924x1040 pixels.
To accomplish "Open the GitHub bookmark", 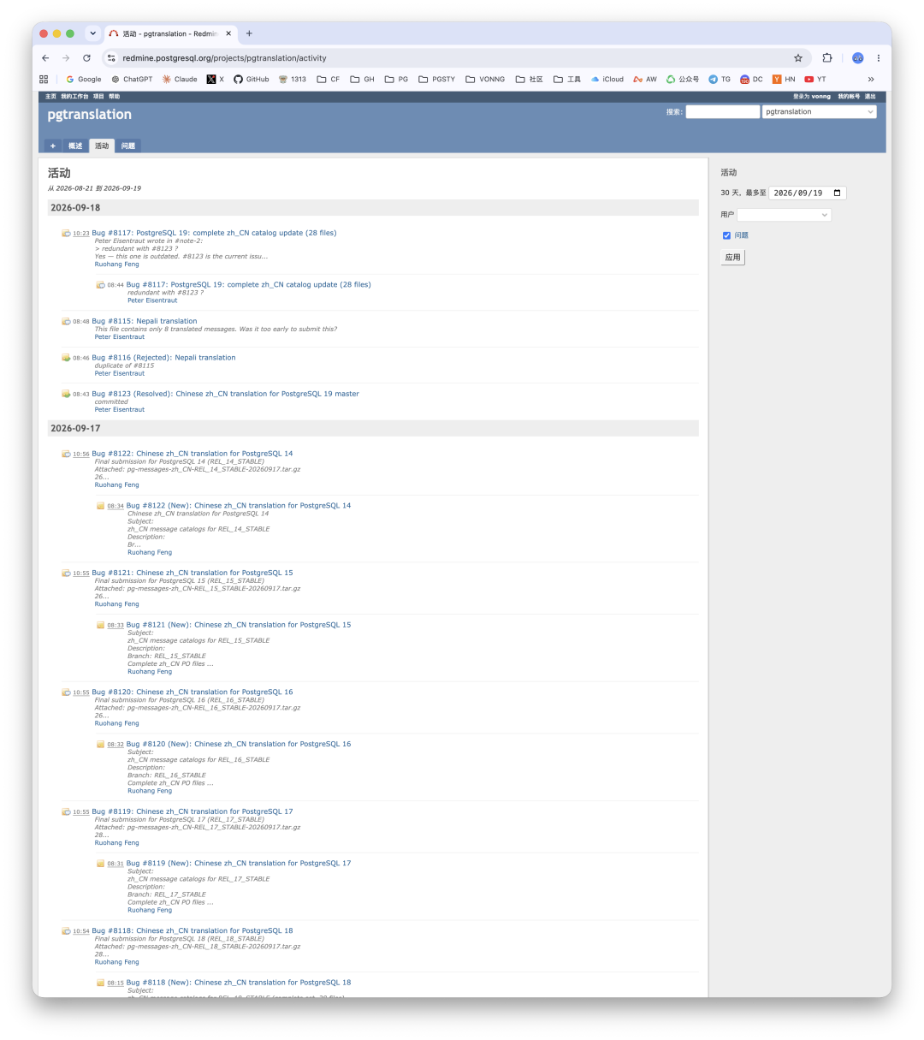I will click(251, 79).
